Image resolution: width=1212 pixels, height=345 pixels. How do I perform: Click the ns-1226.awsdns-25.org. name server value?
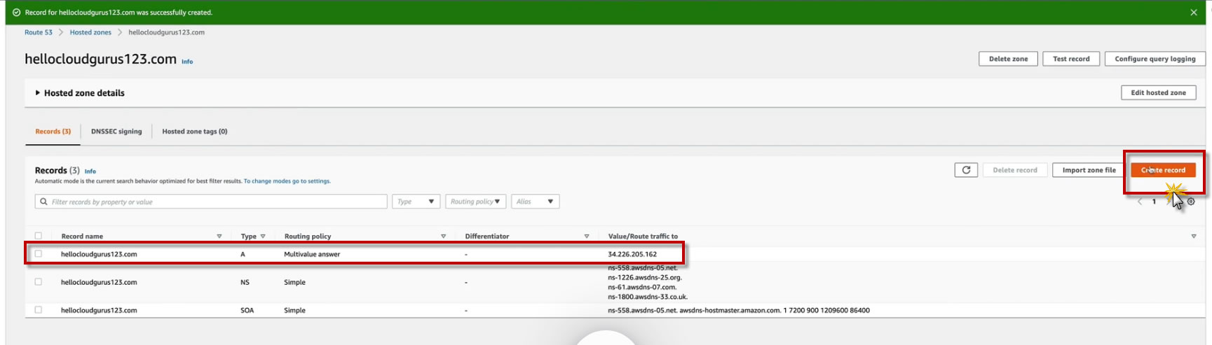click(x=645, y=277)
